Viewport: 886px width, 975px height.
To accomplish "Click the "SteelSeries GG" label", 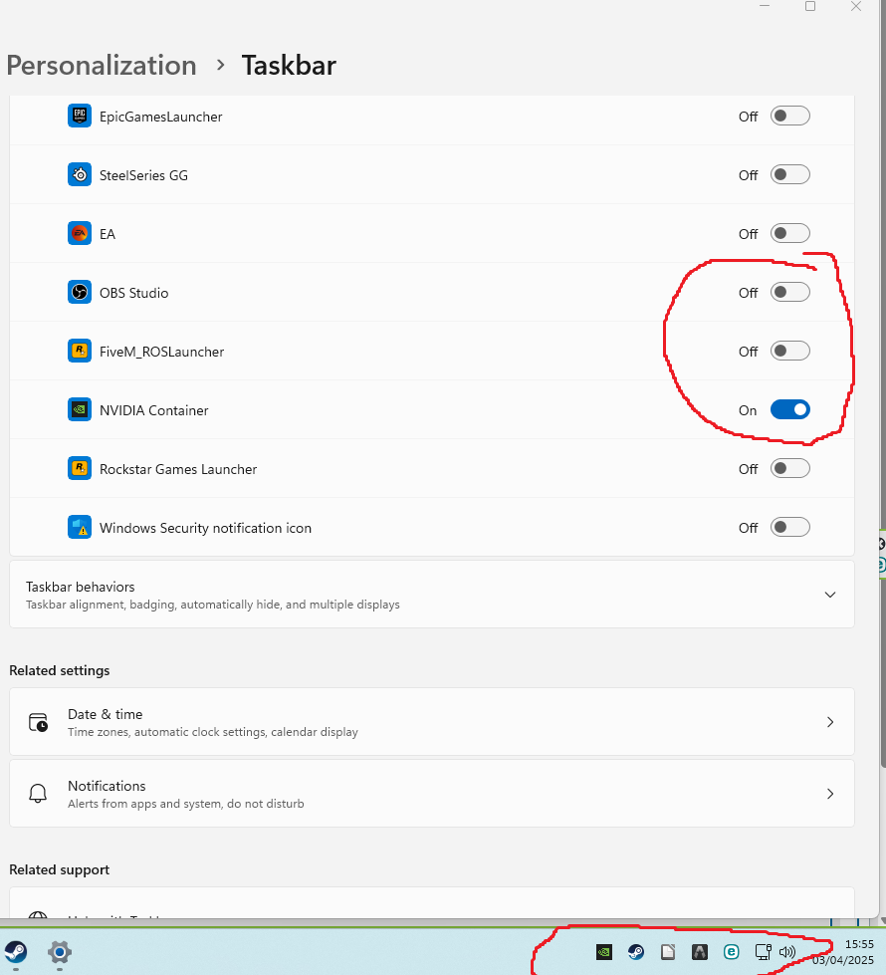I will point(143,175).
